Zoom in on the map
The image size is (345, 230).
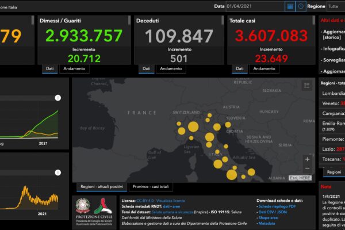pyautogui.click(x=307, y=159)
